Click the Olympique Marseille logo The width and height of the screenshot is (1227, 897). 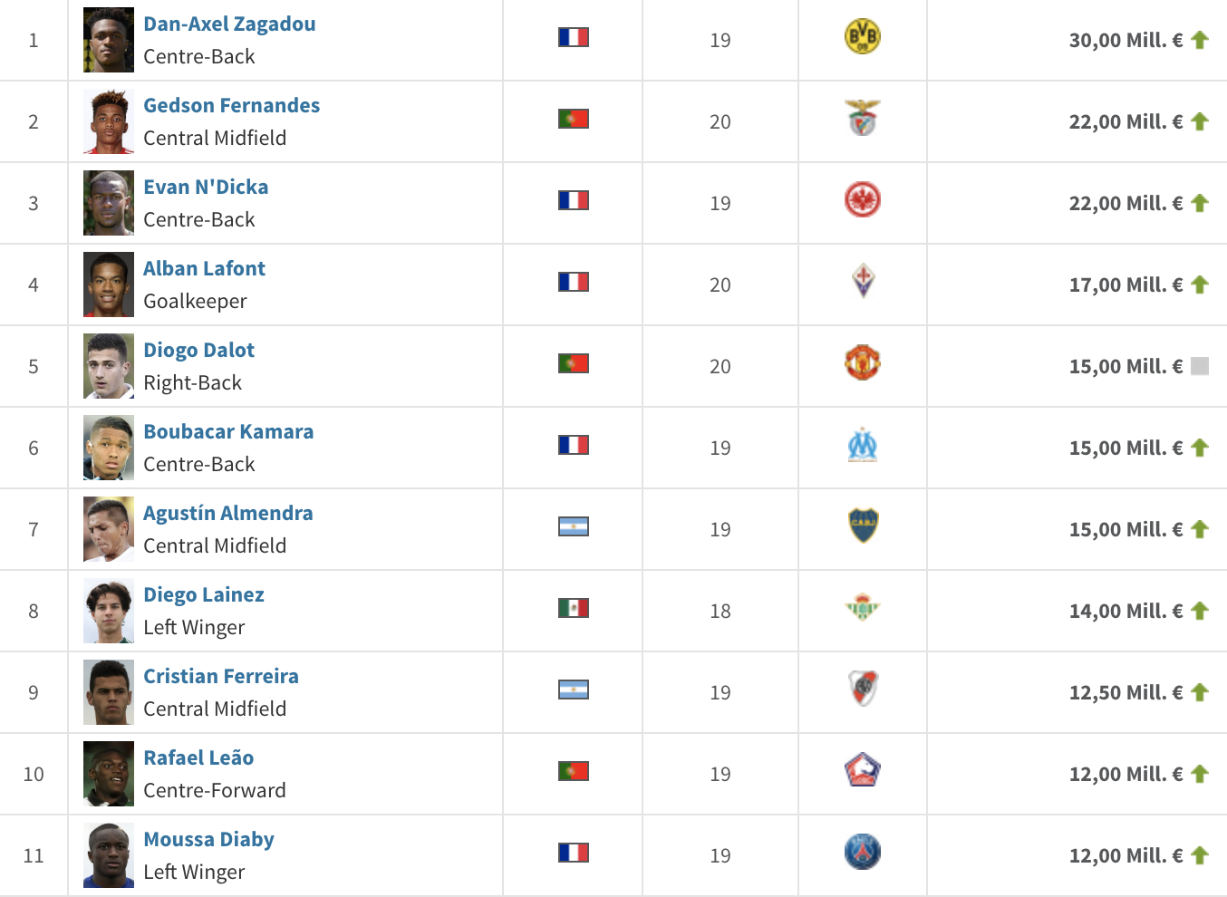[x=861, y=448]
